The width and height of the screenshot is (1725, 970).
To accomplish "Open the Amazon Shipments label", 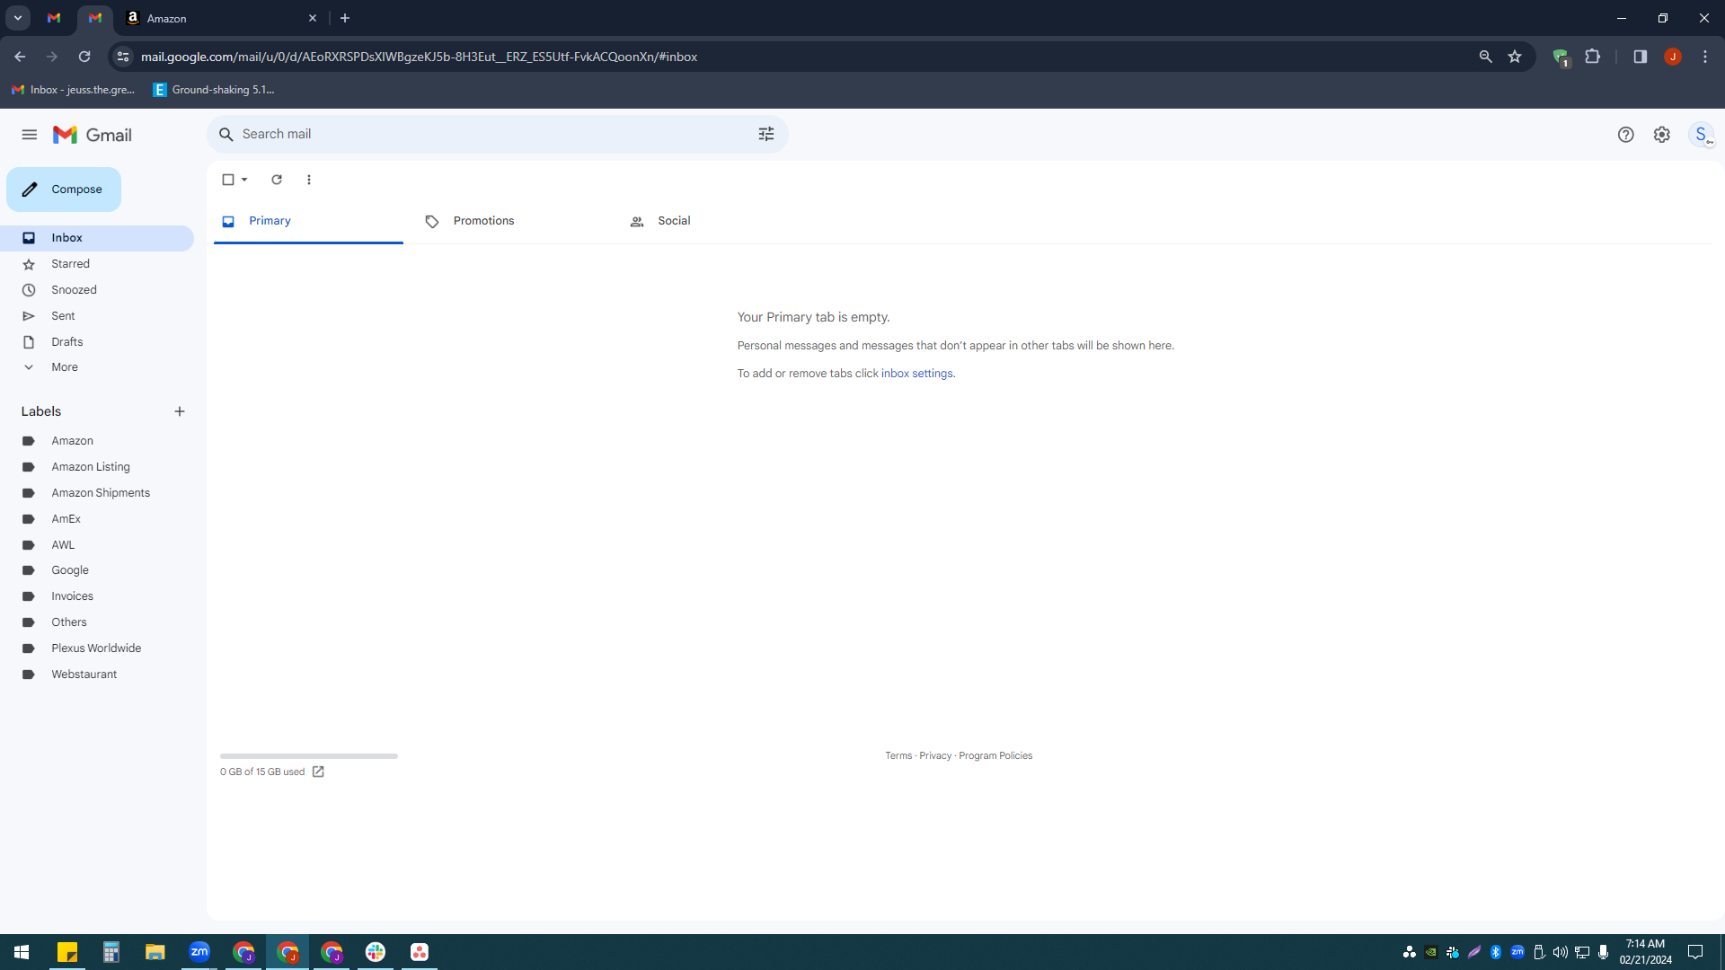I will coord(97,493).
